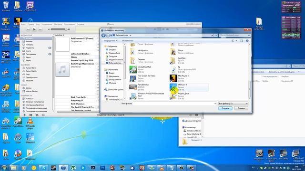The image size is (305, 171).
Task: Skip to the next track in iTunes
Action: click(x=40, y=29)
